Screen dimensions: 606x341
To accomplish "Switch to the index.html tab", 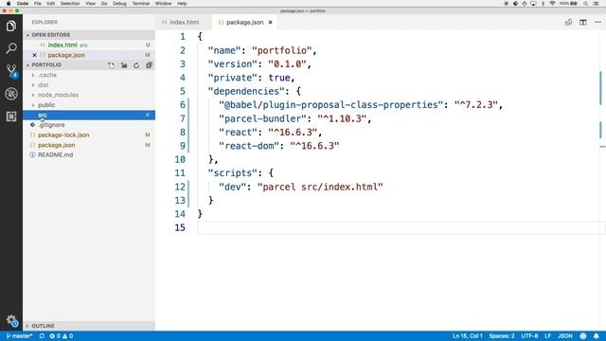I will 184,23.
